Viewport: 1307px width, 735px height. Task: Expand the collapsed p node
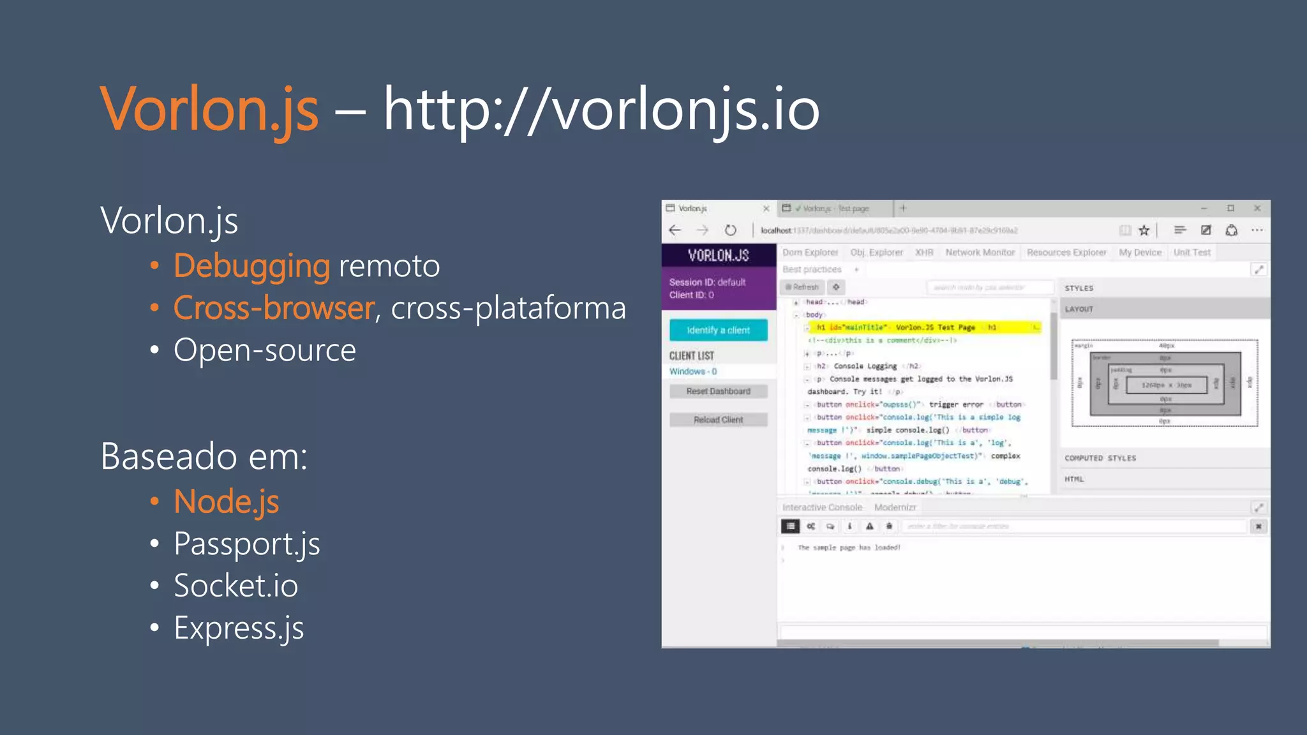point(807,353)
